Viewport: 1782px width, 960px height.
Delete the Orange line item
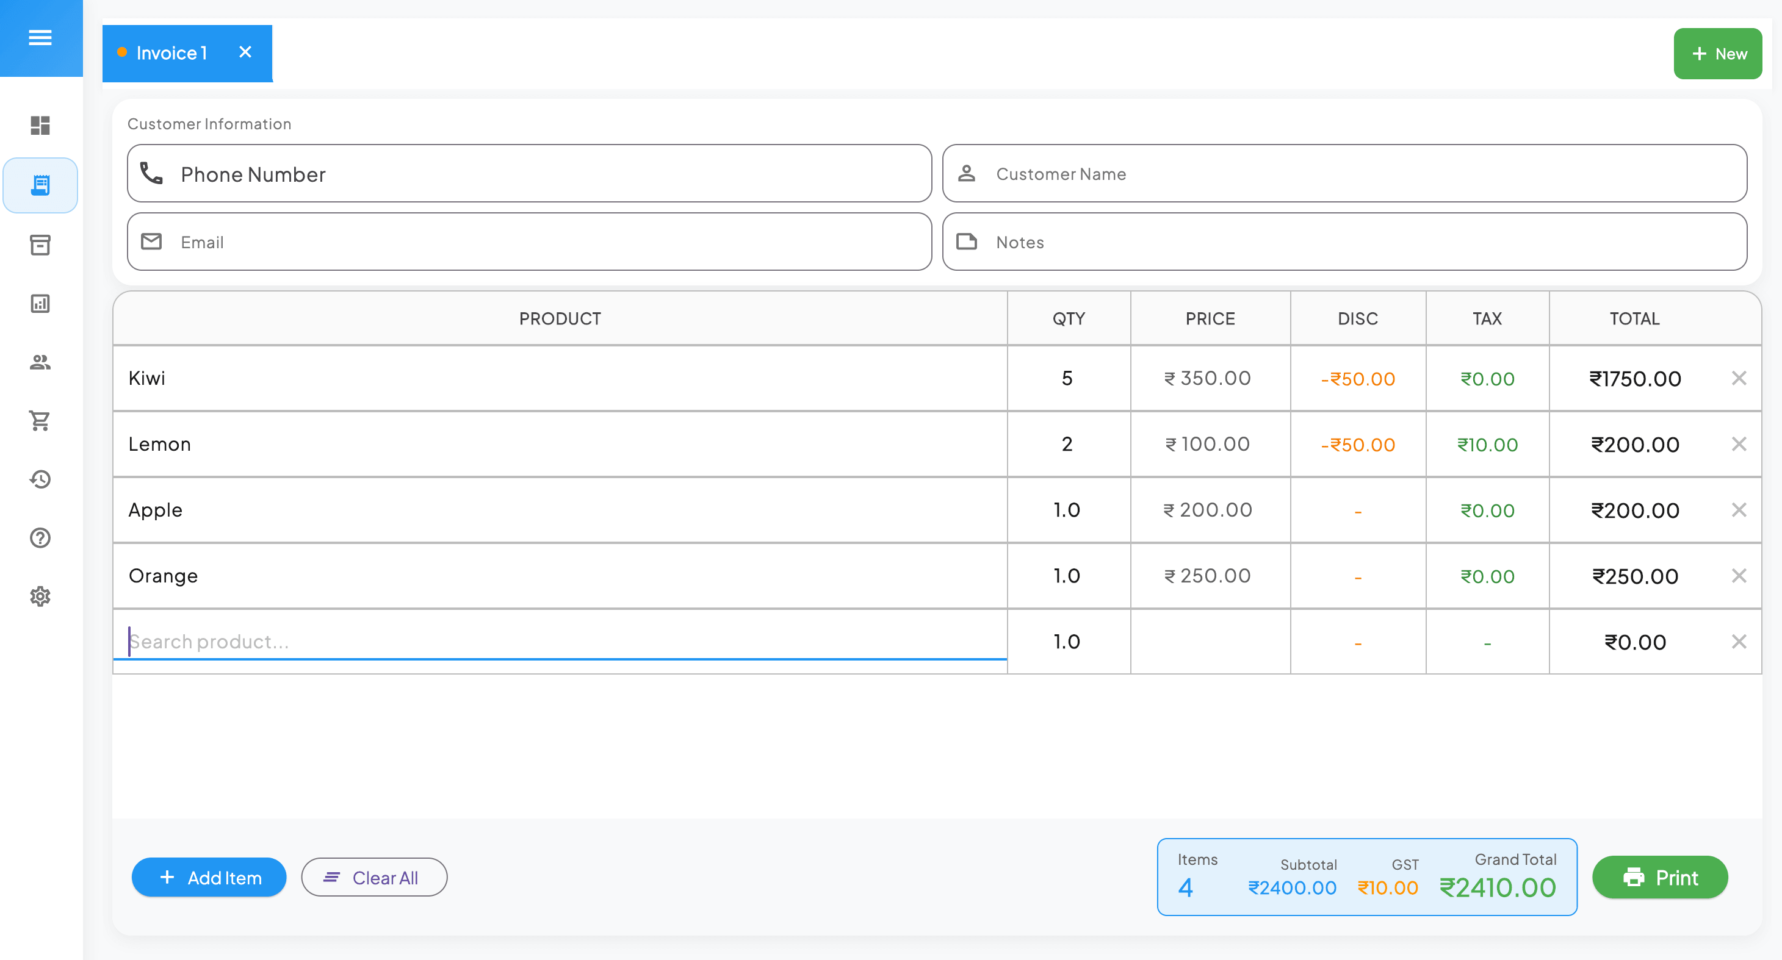pos(1739,575)
